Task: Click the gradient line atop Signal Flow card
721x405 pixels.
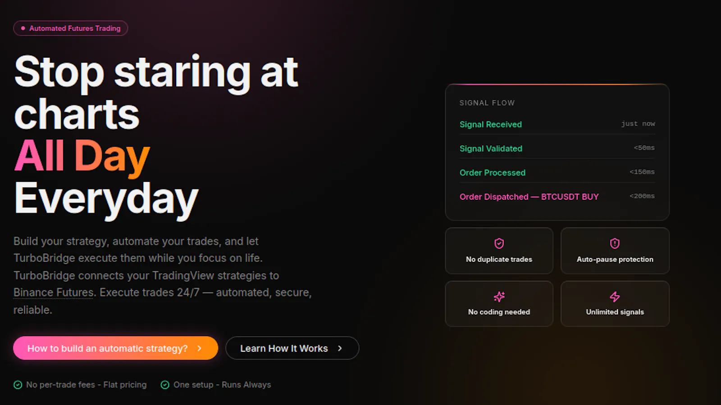Action: pyautogui.click(x=557, y=84)
